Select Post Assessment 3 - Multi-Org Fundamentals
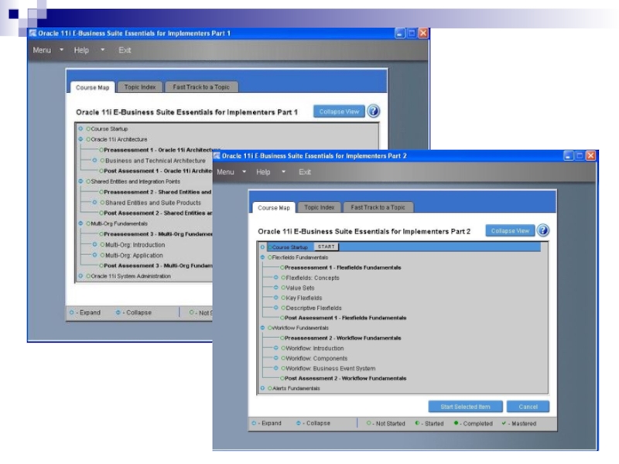This screenshot has height=464, width=619. coord(158,265)
